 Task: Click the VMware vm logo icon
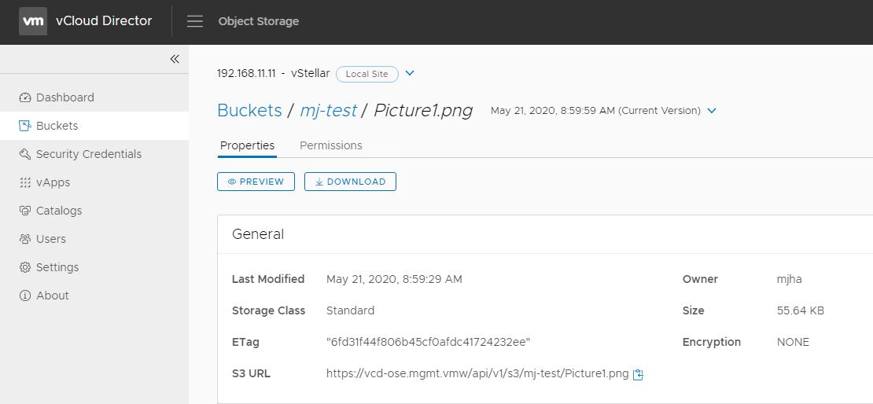click(33, 21)
